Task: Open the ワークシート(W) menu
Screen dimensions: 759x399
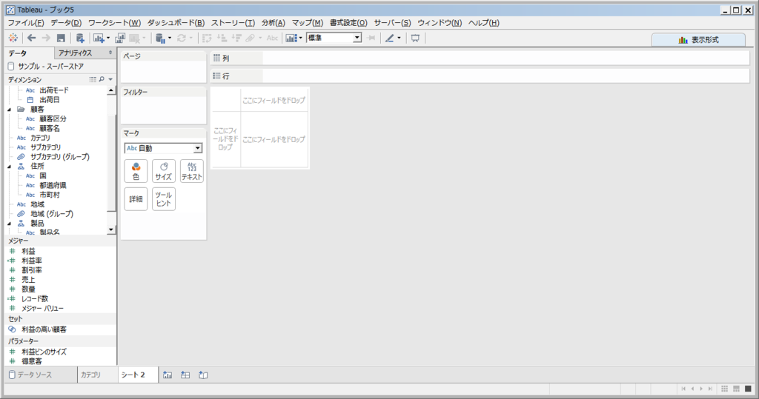Action: pos(115,23)
